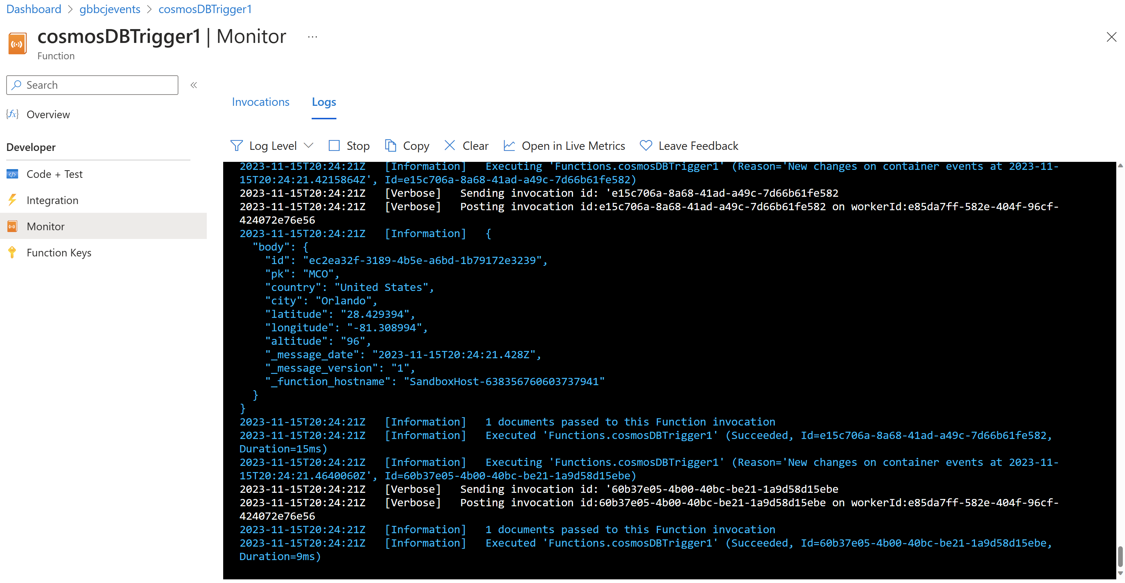Click the Log Level filter funnel icon
Viewport: 1125px width, 583px height.
click(236, 146)
